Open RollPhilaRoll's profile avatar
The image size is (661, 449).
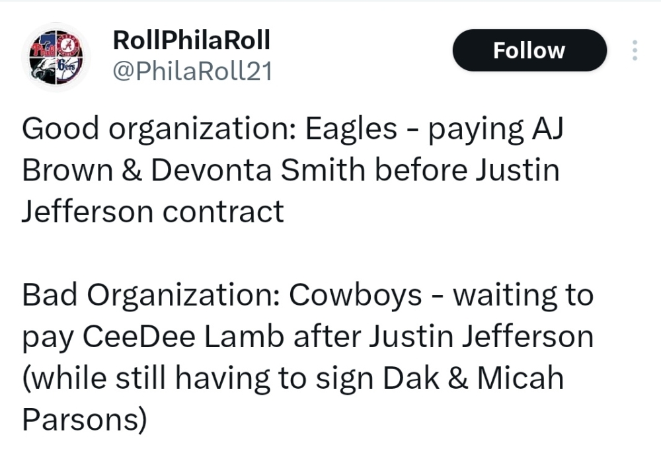pos(56,56)
